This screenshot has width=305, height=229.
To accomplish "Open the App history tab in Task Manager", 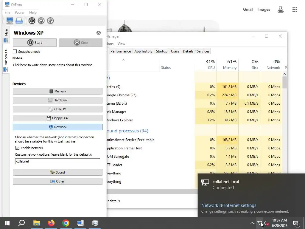I will tap(143, 51).
